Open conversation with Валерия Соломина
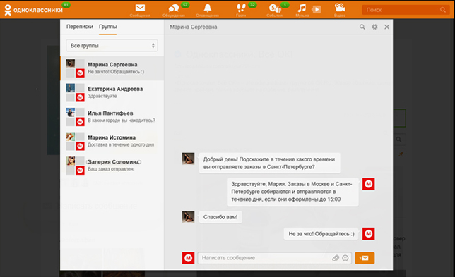 pos(112,166)
